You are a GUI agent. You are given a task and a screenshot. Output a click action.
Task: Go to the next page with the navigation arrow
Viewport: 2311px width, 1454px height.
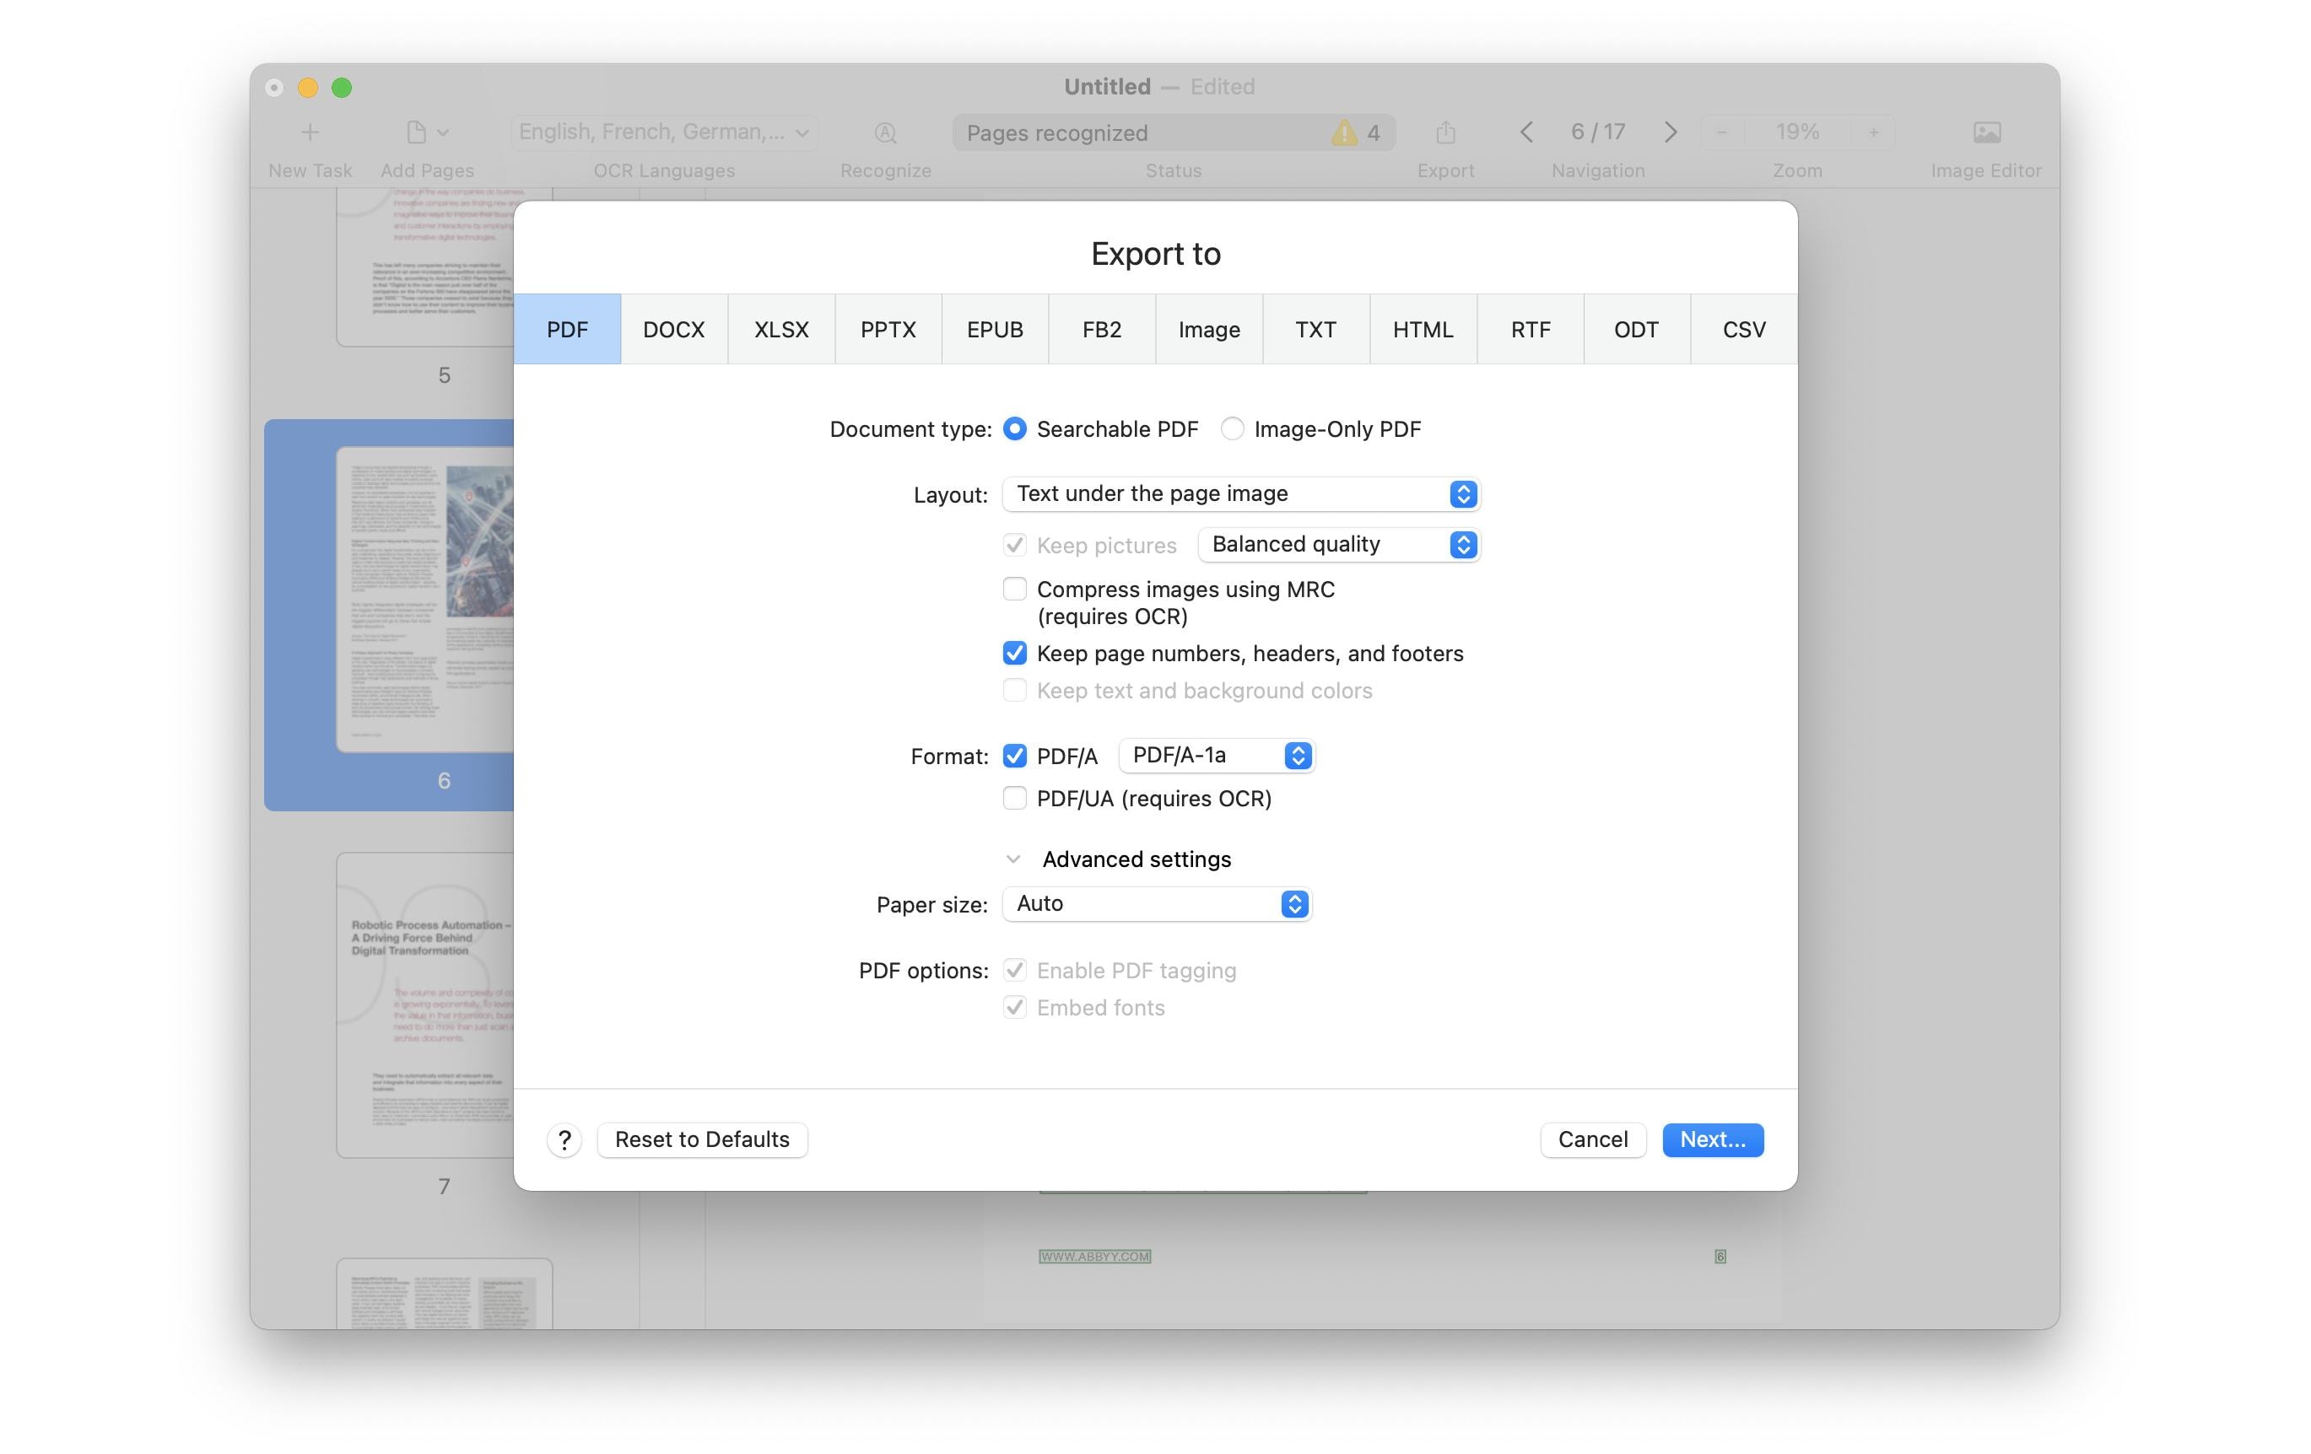pos(1670,132)
